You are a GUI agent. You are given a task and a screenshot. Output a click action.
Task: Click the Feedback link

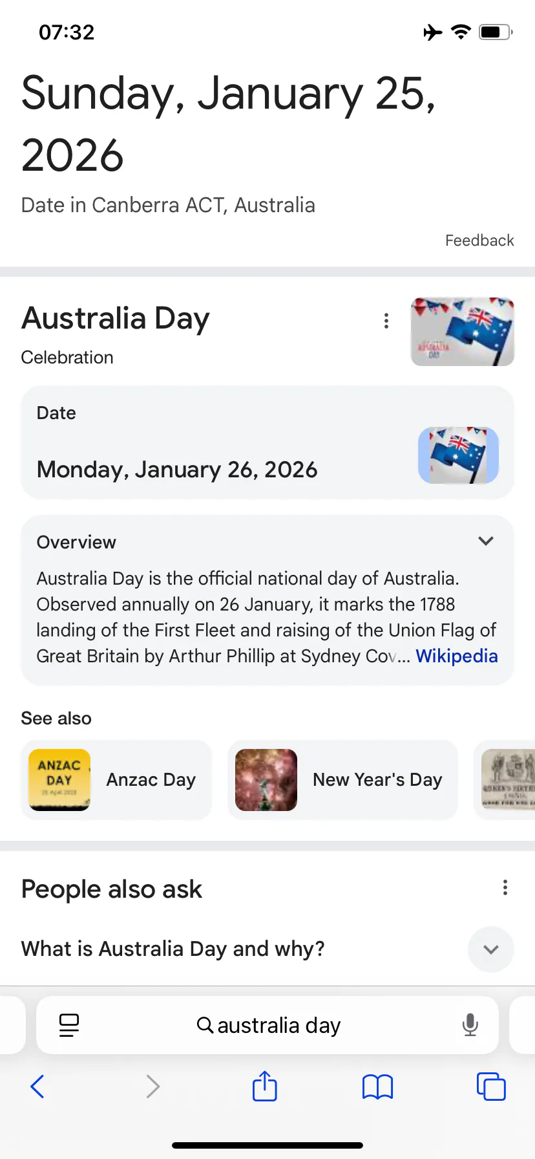click(x=479, y=241)
